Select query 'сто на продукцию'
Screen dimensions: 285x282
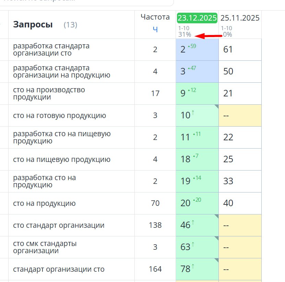[x=44, y=203]
